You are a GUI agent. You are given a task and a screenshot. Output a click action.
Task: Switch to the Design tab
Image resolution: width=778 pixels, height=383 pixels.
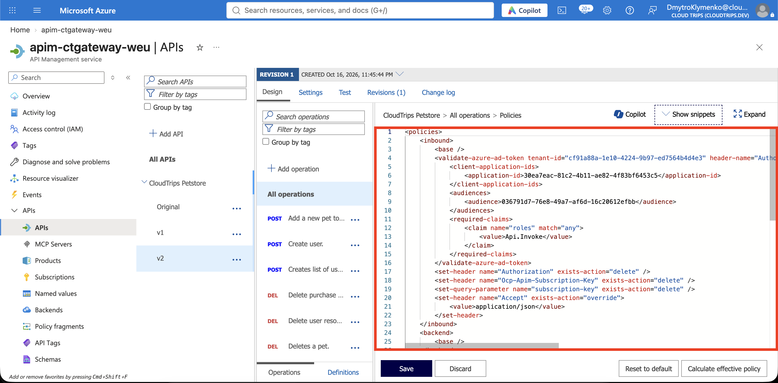(x=272, y=92)
